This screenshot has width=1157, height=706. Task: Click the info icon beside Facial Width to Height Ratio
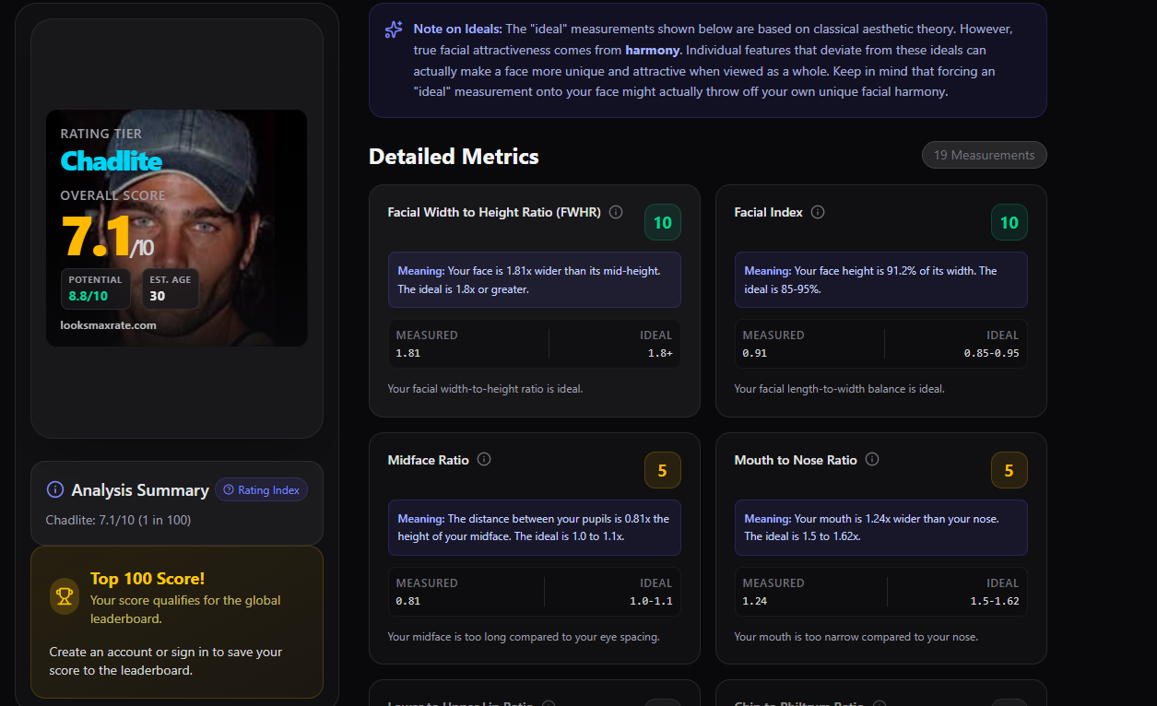click(616, 212)
